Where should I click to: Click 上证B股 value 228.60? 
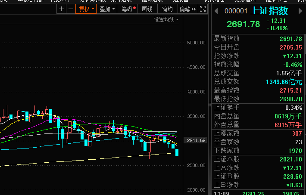tap(293, 176)
